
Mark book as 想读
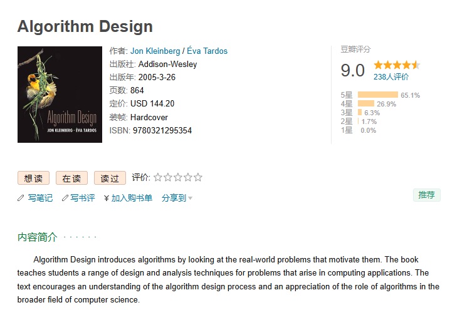pos(33,178)
